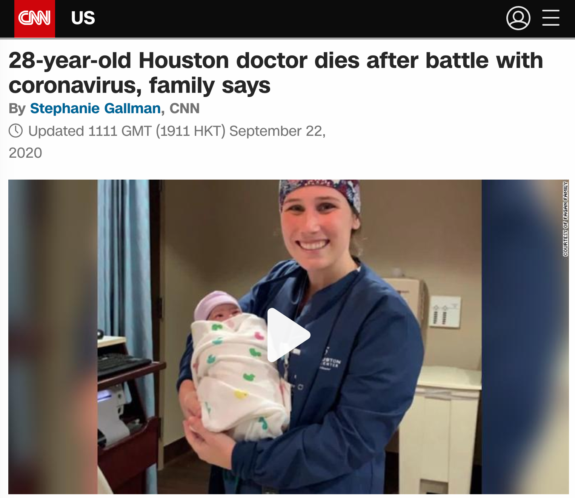Click the vertical Courtesy of Fagan Family credit

565,219
